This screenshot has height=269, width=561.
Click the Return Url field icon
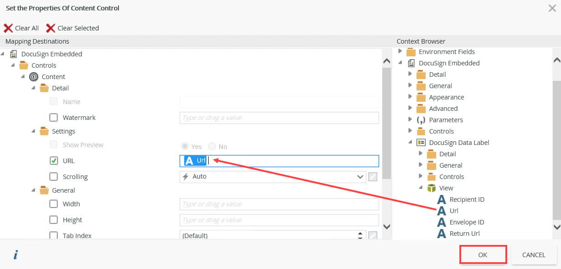(x=442, y=234)
